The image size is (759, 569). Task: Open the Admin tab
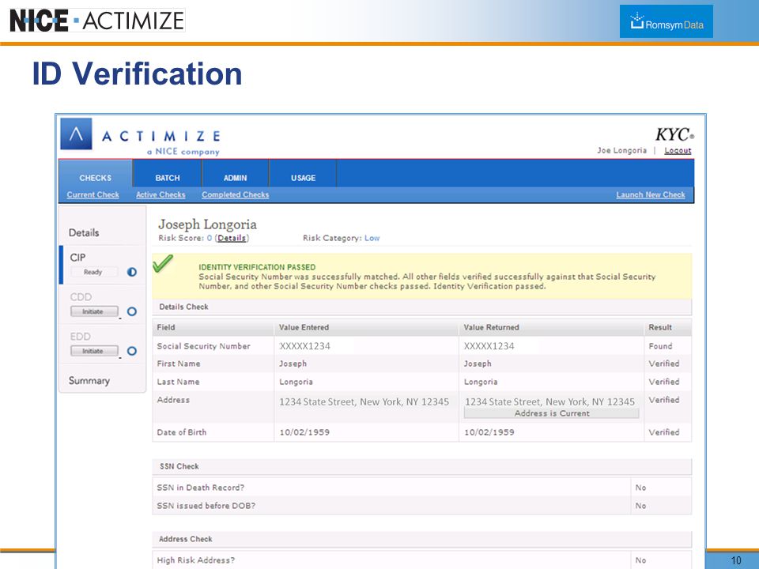tap(236, 178)
